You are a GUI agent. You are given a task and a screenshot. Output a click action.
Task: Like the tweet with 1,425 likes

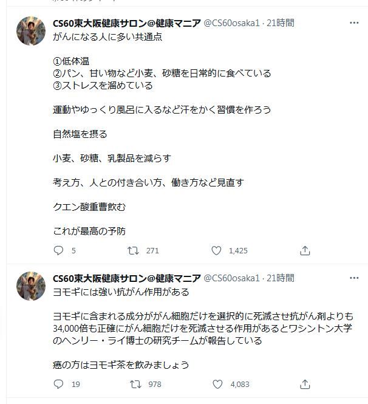click(216, 250)
